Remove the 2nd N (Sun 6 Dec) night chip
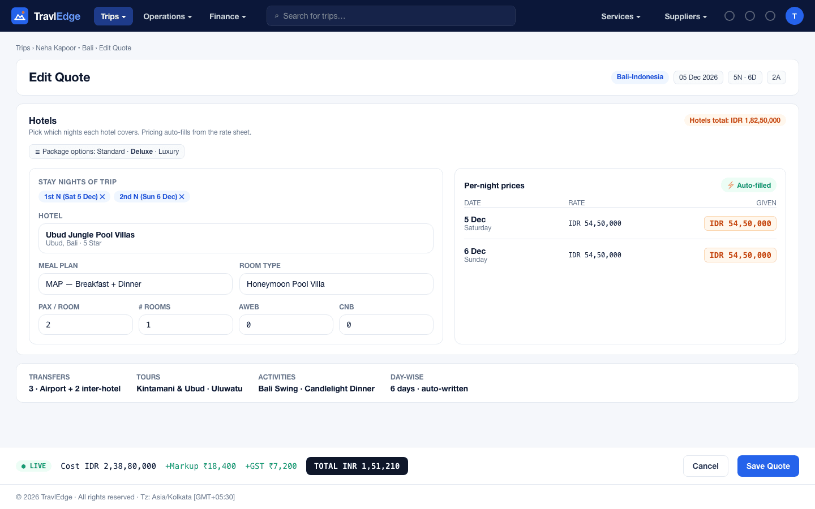 click(182, 197)
